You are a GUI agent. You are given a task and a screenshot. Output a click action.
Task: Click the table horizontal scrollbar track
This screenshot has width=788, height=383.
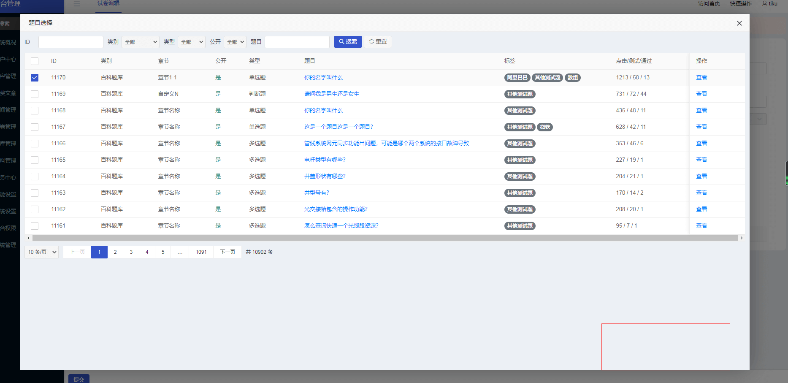click(x=385, y=238)
